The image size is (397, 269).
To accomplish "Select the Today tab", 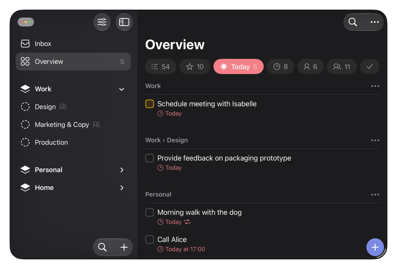I will tap(239, 67).
